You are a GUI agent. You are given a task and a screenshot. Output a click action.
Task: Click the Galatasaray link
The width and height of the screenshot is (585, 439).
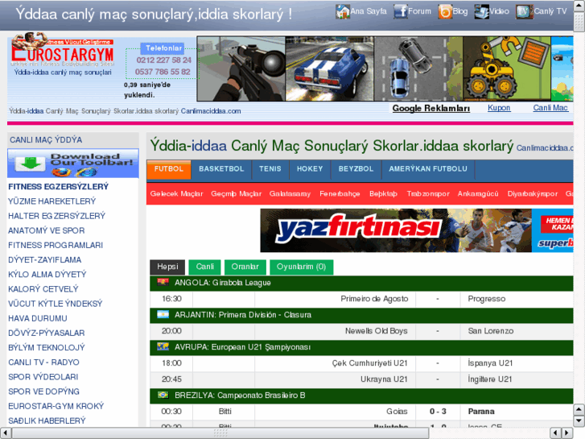coord(290,193)
